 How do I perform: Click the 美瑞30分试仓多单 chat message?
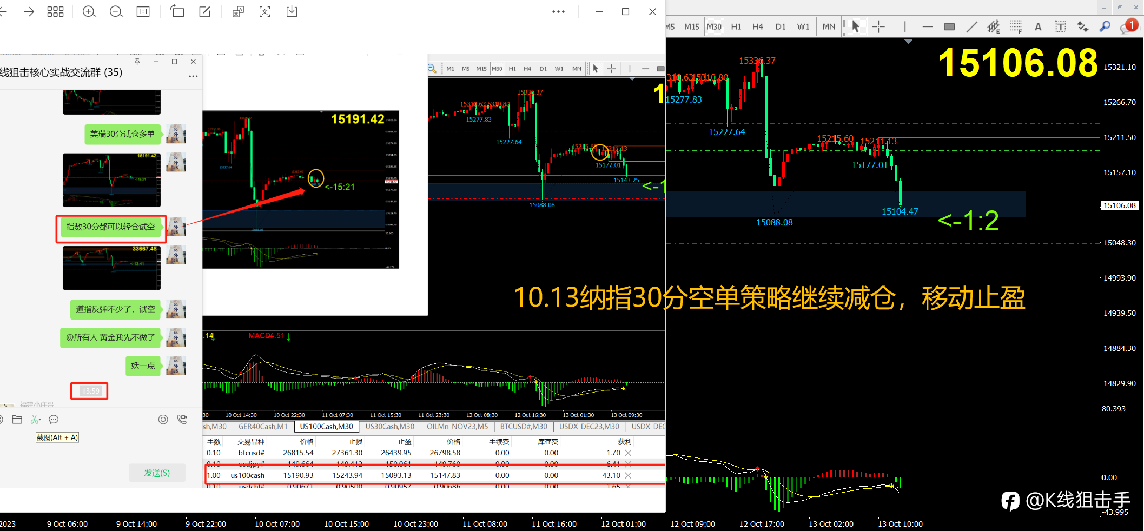point(123,134)
